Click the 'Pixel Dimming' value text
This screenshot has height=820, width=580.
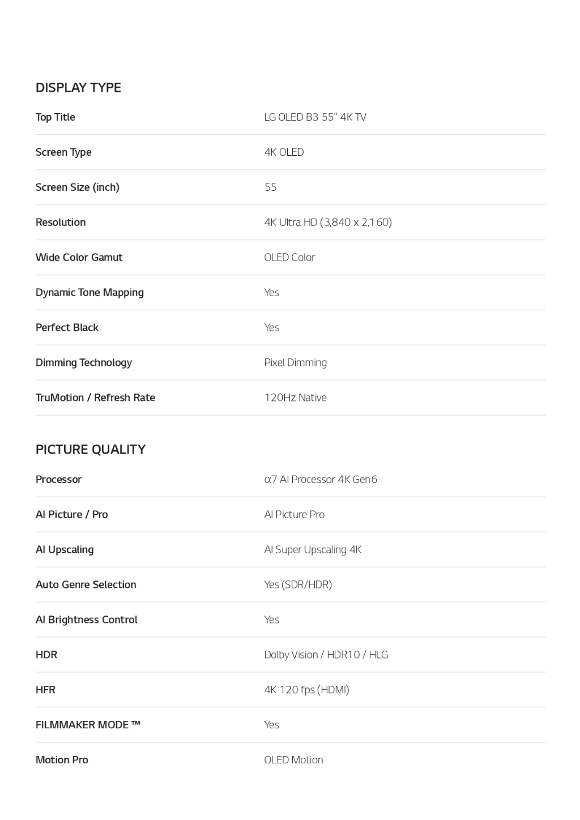(x=295, y=363)
